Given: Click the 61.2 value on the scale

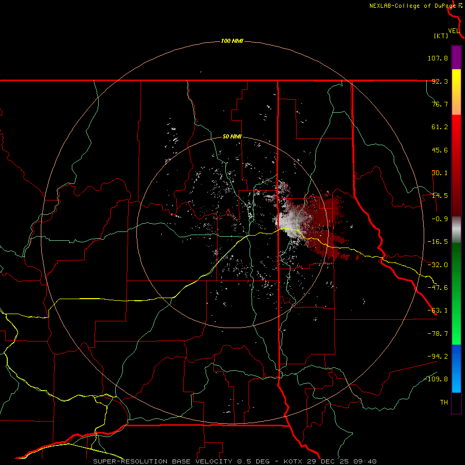Looking at the screenshot, I should tap(440, 127).
